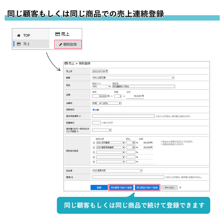The image size is (224, 224).
Task: Expand the 商品コード dropdown
Action: (x=101, y=86)
